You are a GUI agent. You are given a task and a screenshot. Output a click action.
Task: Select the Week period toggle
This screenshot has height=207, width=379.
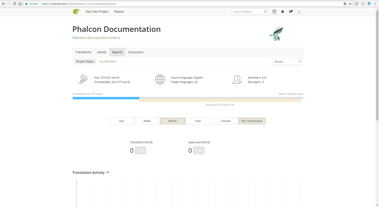147,121
